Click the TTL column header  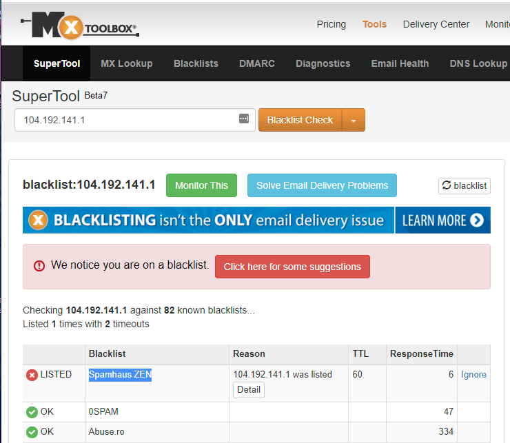pyautogui.click(x=360, y=354)
